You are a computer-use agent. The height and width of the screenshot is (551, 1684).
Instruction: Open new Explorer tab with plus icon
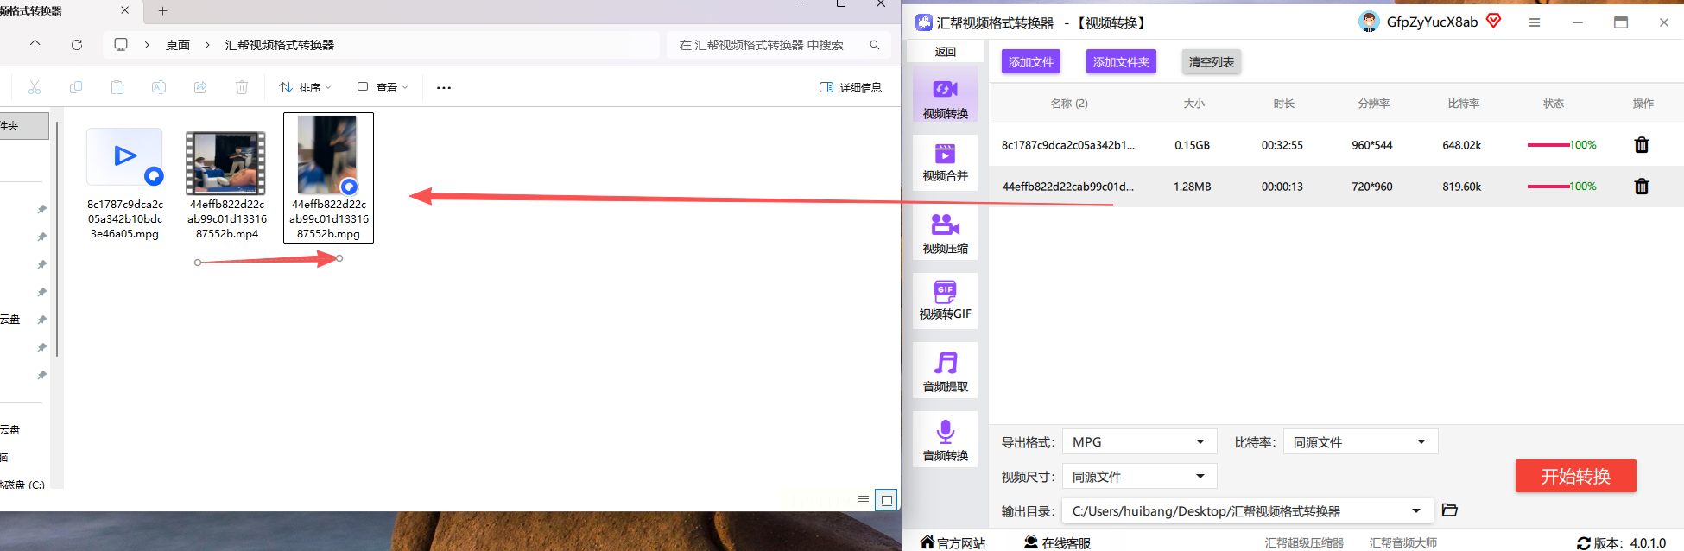pos(162,11)
